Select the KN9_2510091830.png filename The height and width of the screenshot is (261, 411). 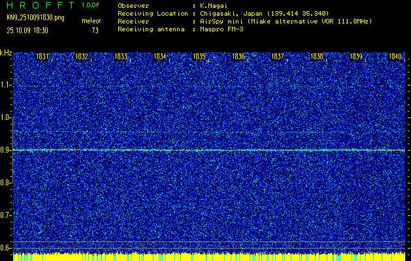tap(35, 18)
